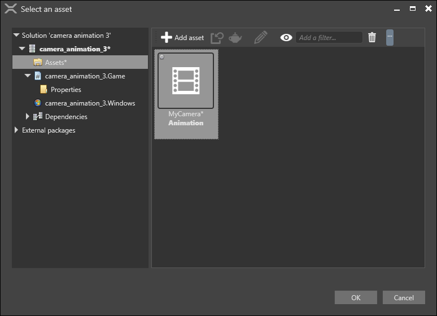Click the reimport asset arrow icon
Viewport: 437px width, 316px height.
(x=217, y=38)
